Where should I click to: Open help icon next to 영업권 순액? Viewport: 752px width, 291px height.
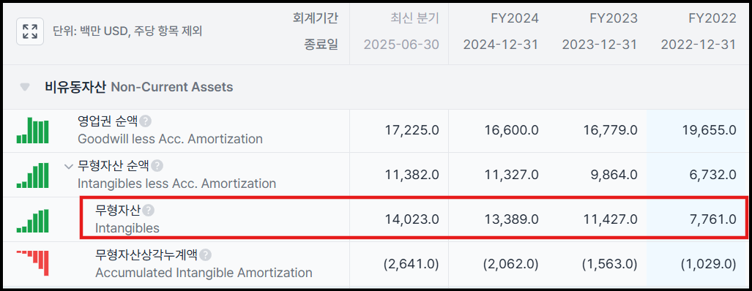point(146,121)
